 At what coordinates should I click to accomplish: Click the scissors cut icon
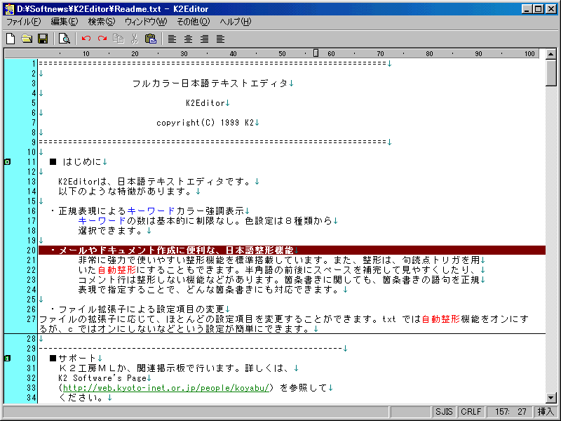135,39
